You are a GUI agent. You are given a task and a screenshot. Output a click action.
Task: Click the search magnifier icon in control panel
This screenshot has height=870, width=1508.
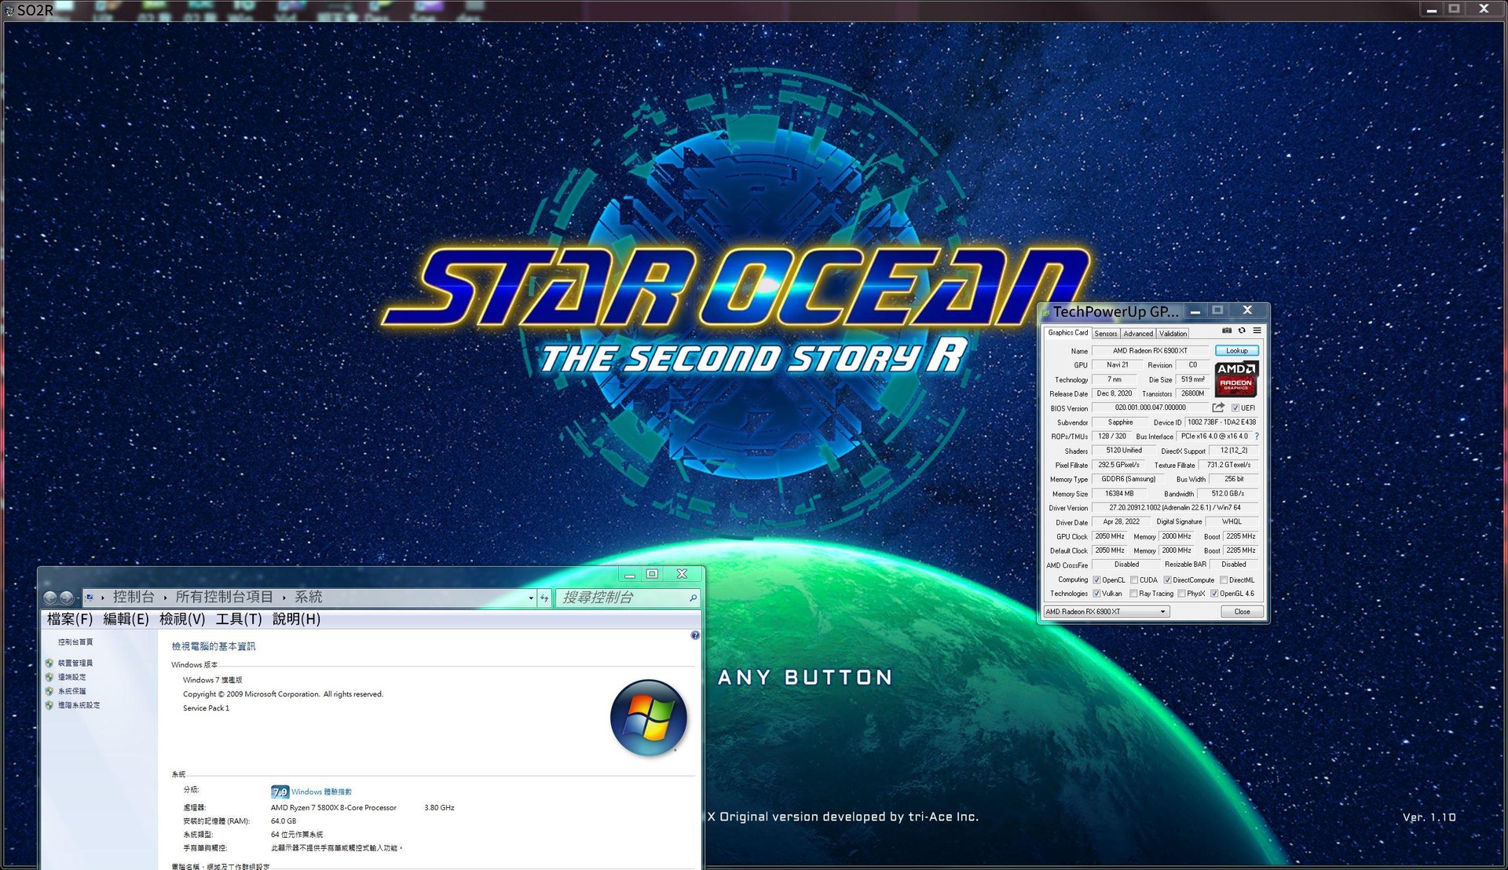(x=693, y=598)
